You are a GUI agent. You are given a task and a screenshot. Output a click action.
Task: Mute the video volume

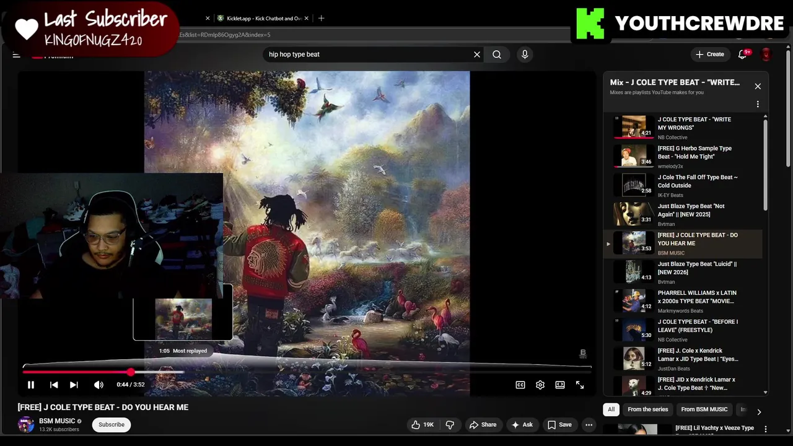coord(99,385)
